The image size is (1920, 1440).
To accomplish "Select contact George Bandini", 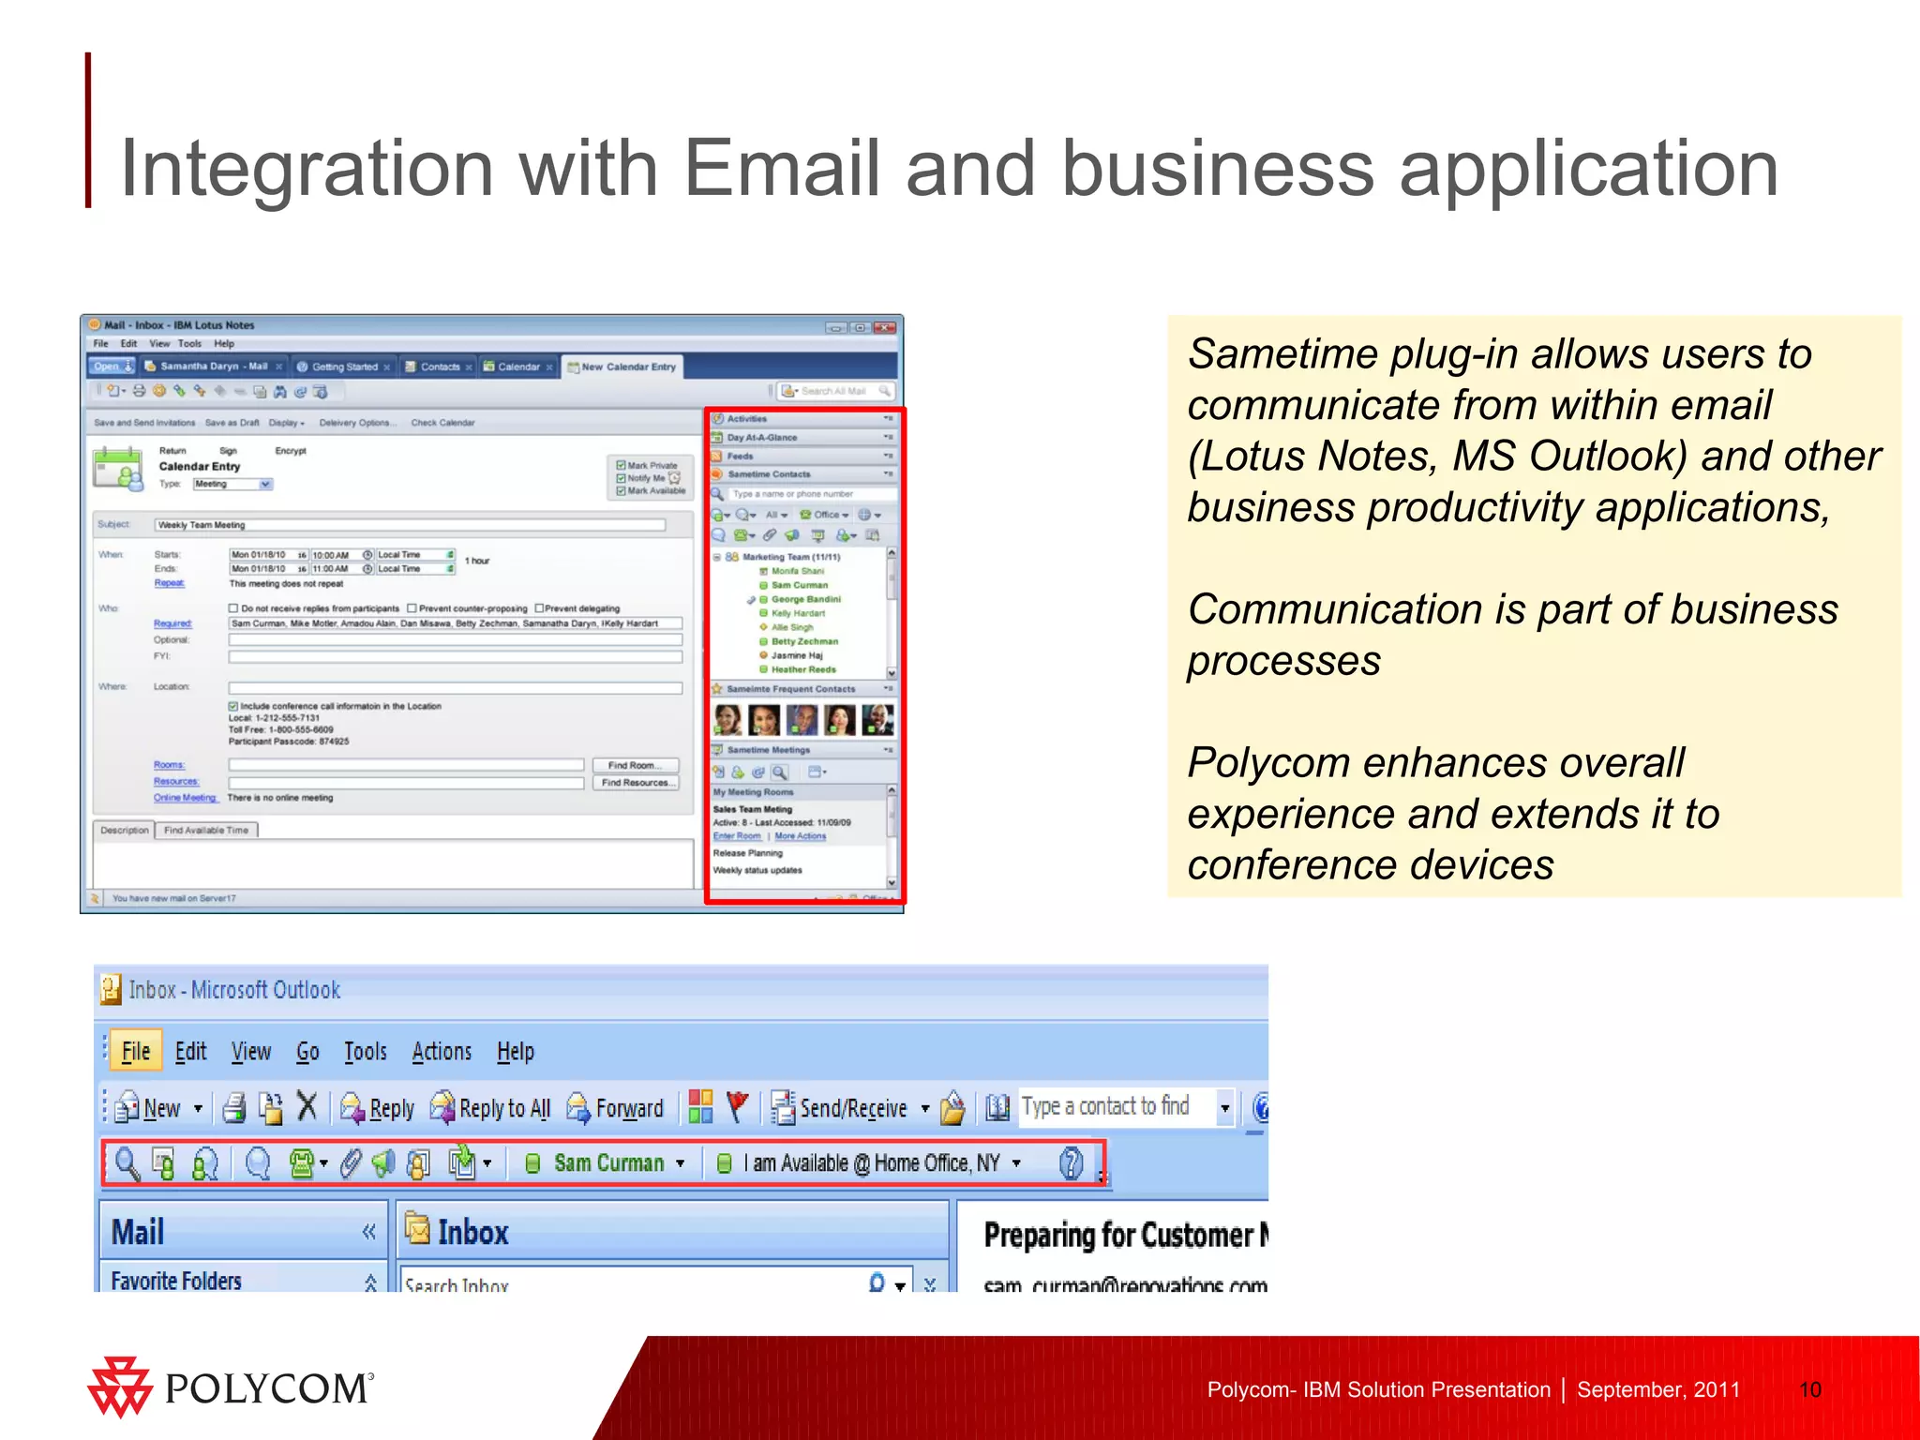I will coord(805,599).
